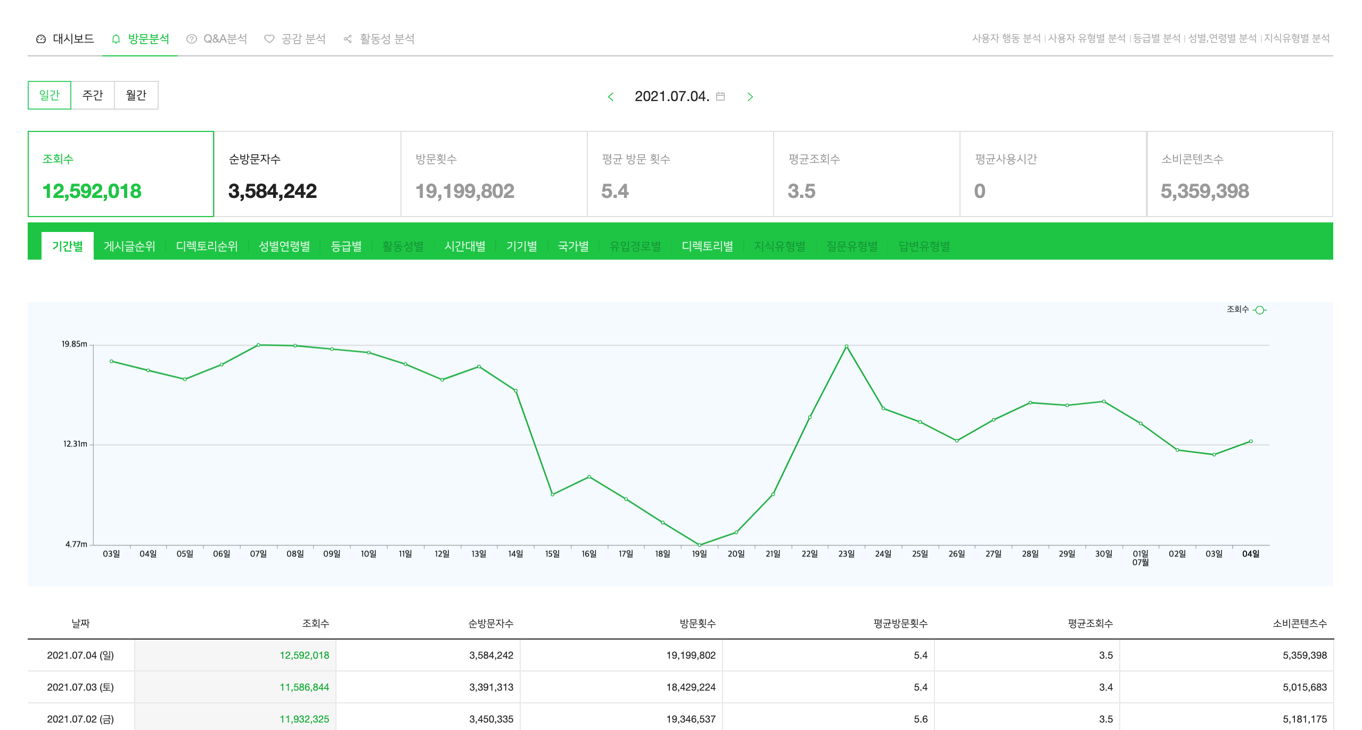Go to next date with right chevron

pyautogui.click(x=750, y=97)
